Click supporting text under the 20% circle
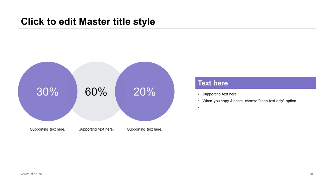The width and height of the screenshot is (334, 188). coord(145,129)
